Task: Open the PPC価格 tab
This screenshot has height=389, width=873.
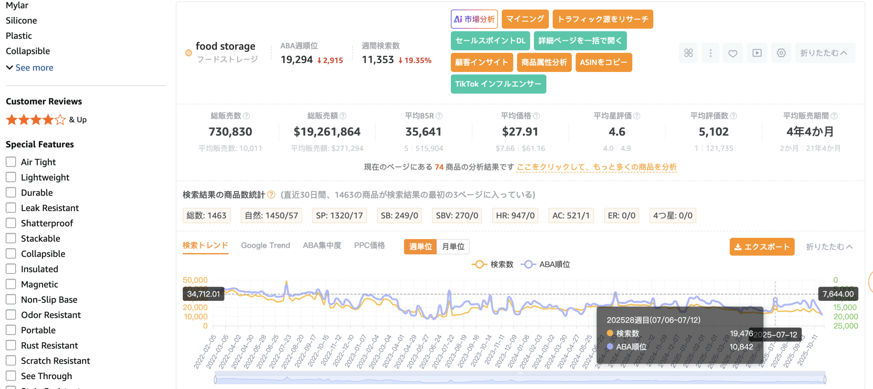Action: coord(369,245)
